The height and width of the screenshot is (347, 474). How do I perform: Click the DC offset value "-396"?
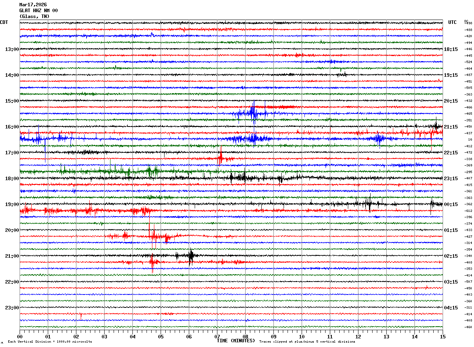468,217
